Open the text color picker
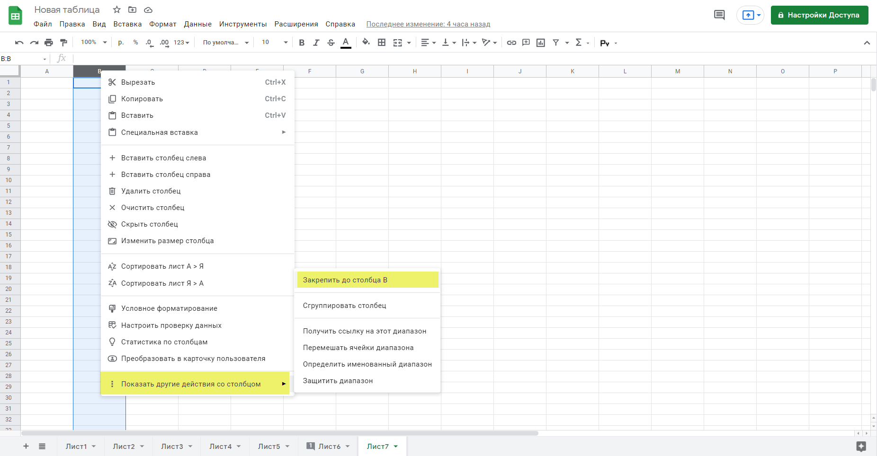 point(346,43)
